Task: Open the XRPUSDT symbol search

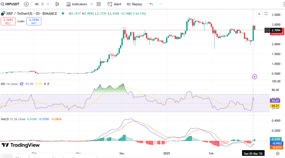Action: pyautogui.click(x=12, y=4)
